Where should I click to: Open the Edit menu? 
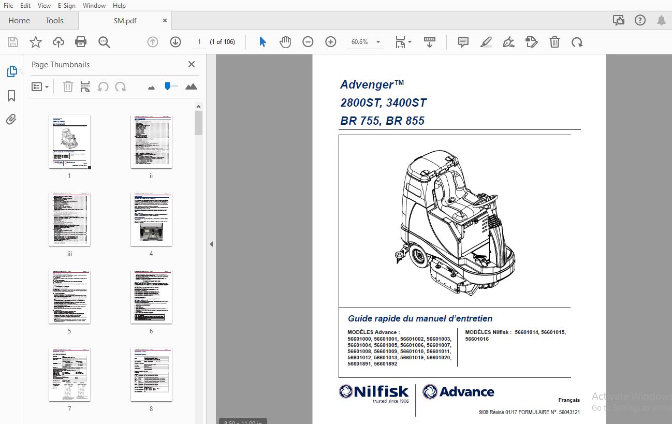(x=25, y=5)
